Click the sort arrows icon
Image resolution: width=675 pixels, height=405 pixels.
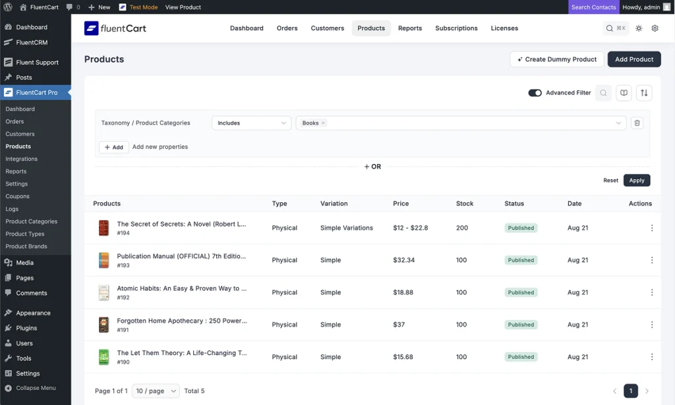(644, 93)
